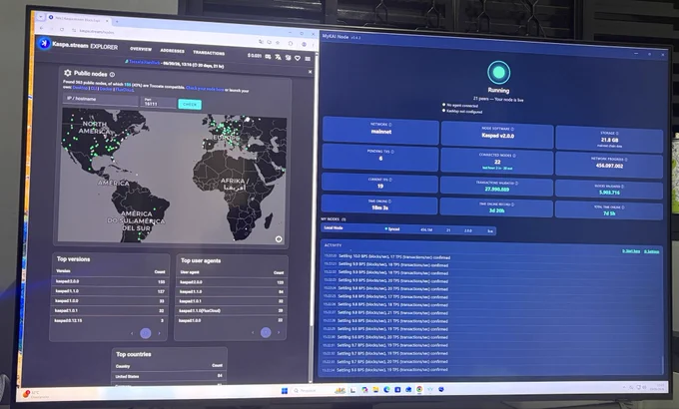Click the IP / hostname input field
The width and height of the screenshot is (679, 409).
click(x=101, y=100)
